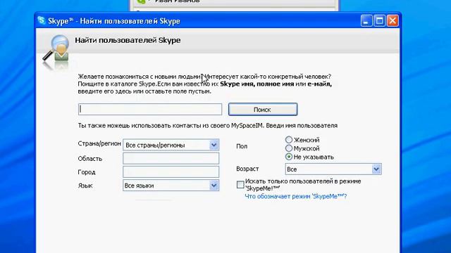Enable SkypeMe mode only checkbox
This screenshot has width=451, height=253.
tap(240, 184)
